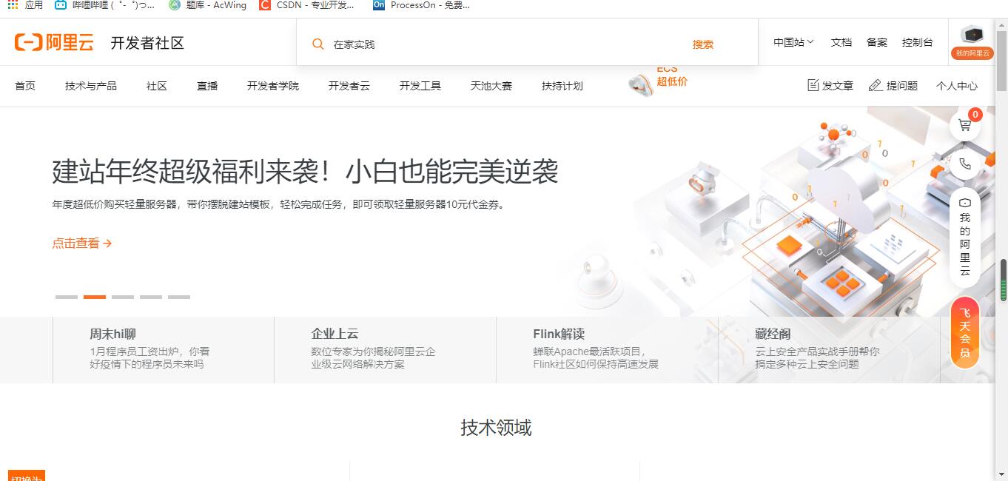Open the 文档 link
The width and height of the screenshot is (1008, 481).
point(841,42)
